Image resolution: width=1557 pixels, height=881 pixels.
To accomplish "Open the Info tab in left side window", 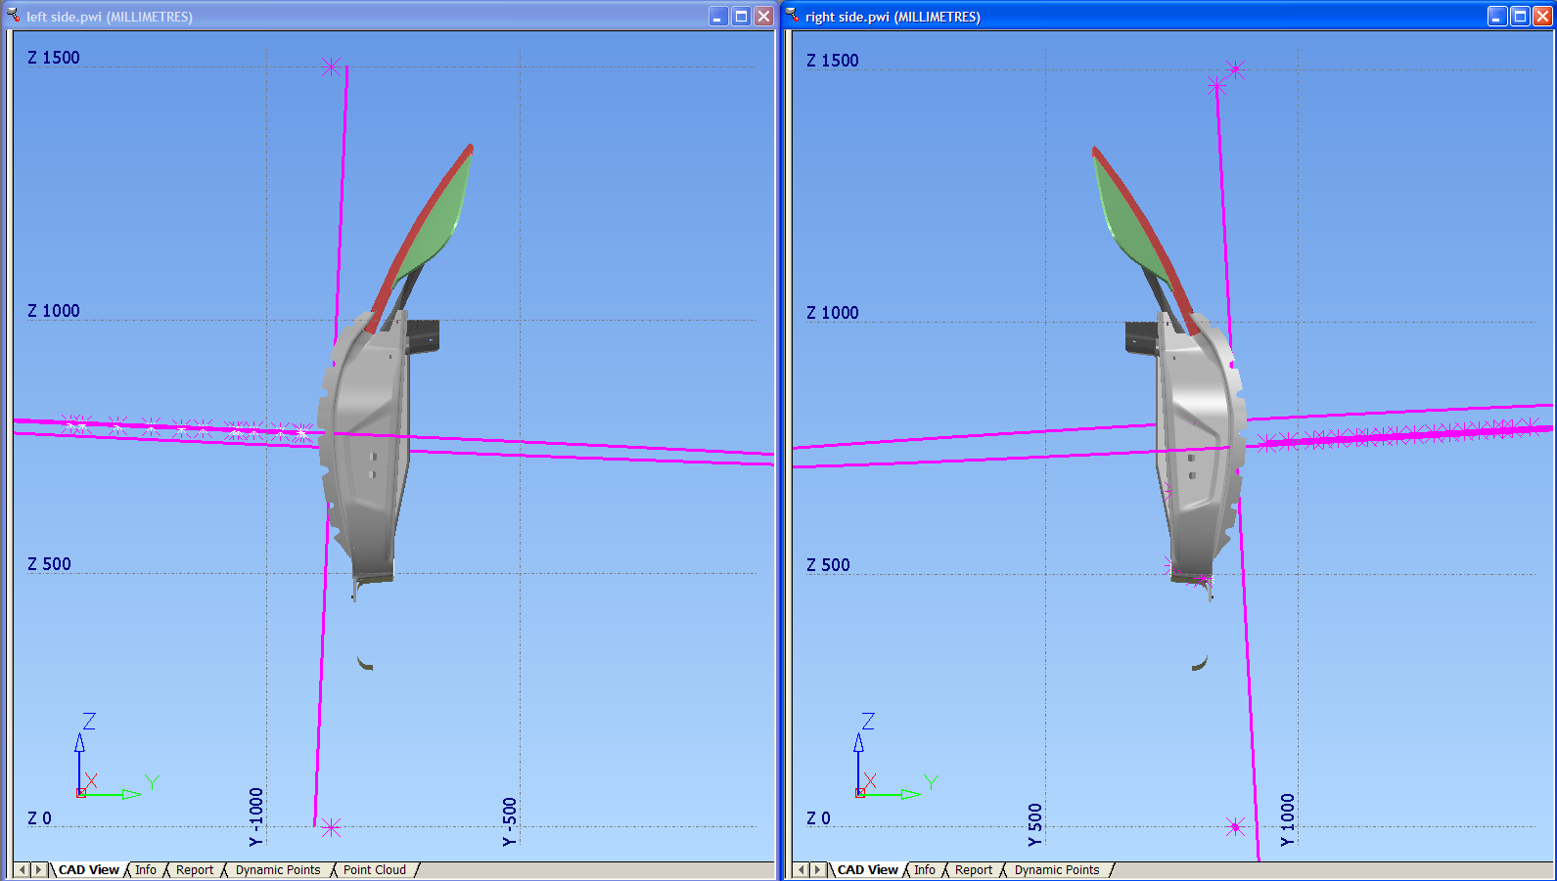I will point(146,869).
